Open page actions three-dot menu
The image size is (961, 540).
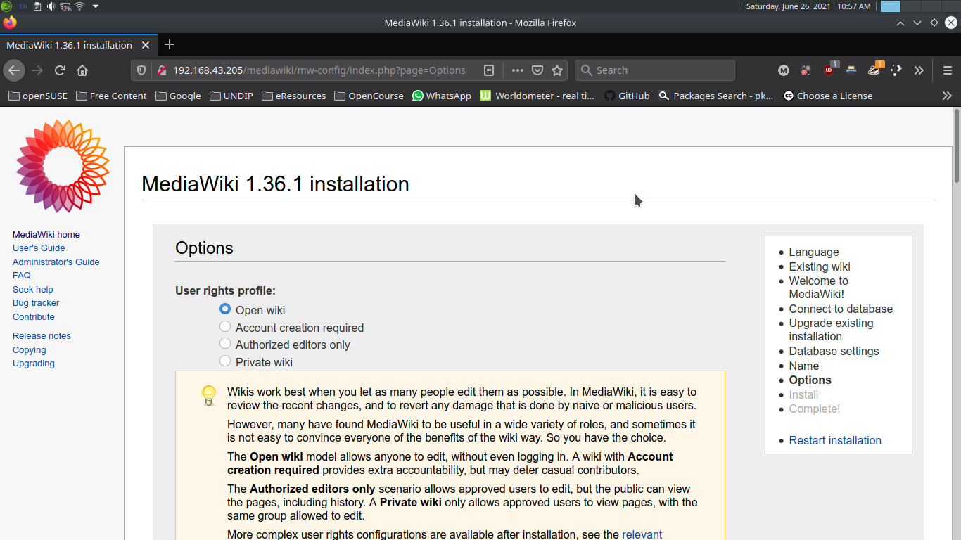[518, 70]
